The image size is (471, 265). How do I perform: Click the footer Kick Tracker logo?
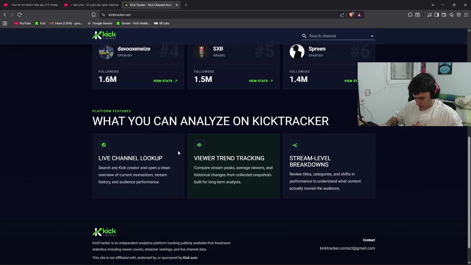tap(104, 232)
